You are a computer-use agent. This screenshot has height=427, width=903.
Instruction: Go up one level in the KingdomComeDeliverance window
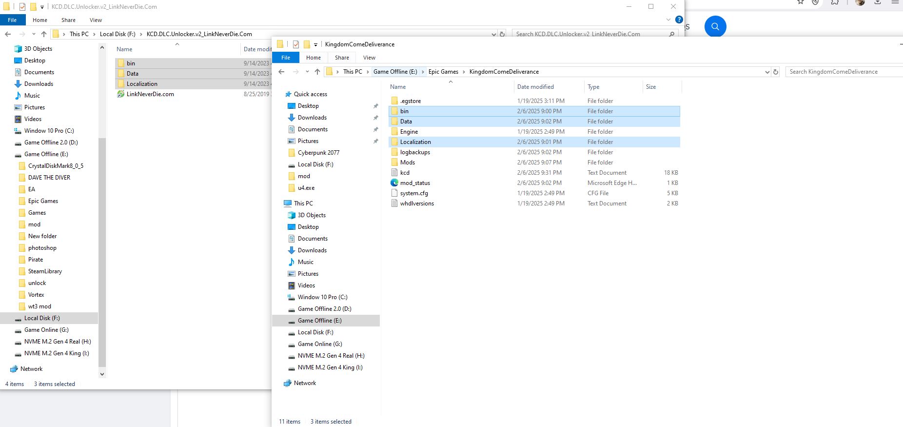pyautogui.click(x=317, y=72)
